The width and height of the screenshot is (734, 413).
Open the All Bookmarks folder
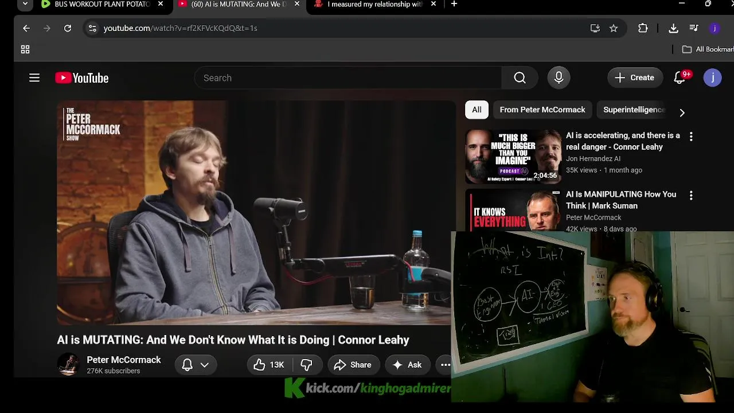[707, 49]
